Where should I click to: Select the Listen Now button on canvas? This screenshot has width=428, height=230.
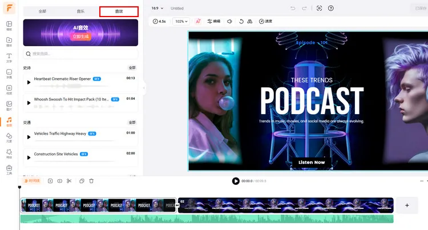coord(312,162)
